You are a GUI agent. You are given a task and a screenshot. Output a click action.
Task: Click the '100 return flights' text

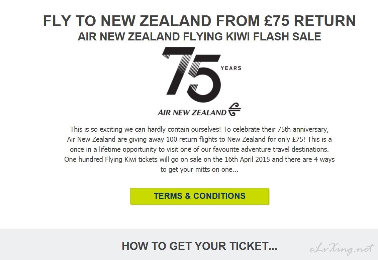click(x=192, y=139)
